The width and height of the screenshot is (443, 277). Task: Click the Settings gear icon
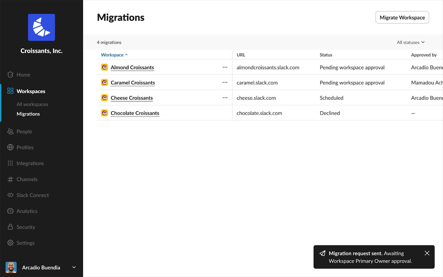pyautogui.click(x=10, y=243)
